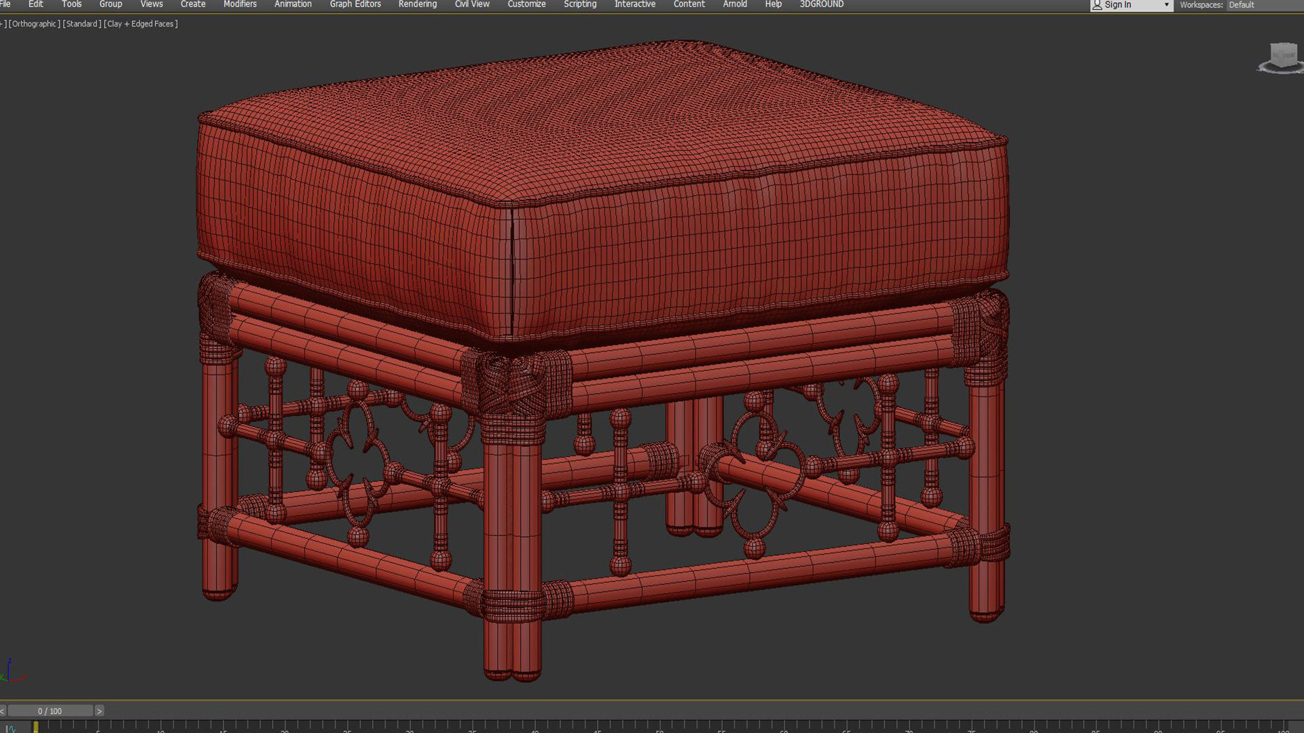This screenshot has height=733, width=1304.
Task: Open the Arnold menu
Action: (735, 4)
